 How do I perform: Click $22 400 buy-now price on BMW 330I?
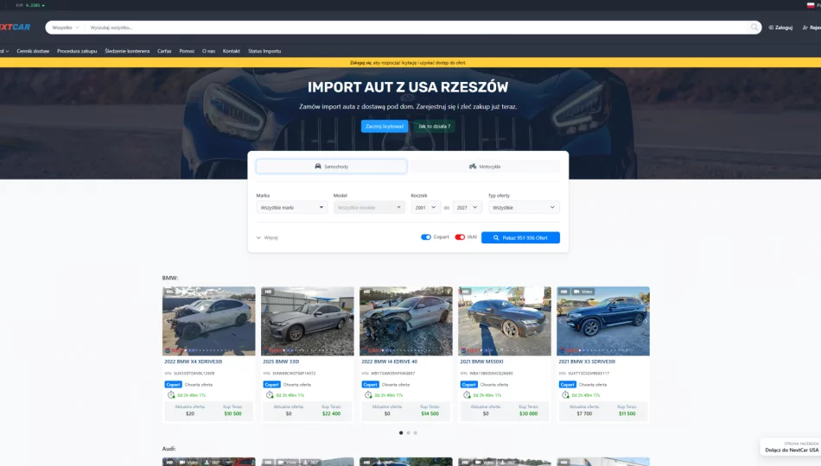331,413
